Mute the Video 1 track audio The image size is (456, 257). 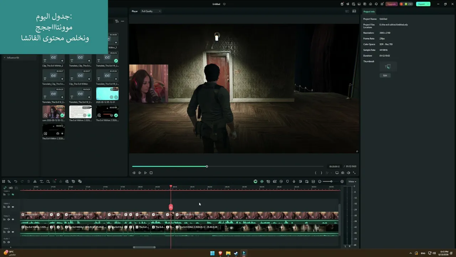tap(9, 232)
